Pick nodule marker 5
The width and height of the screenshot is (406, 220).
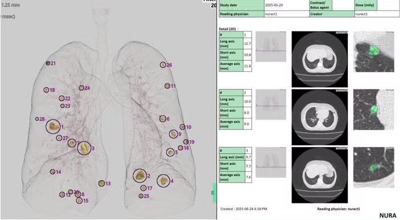[x=170, y=152]
